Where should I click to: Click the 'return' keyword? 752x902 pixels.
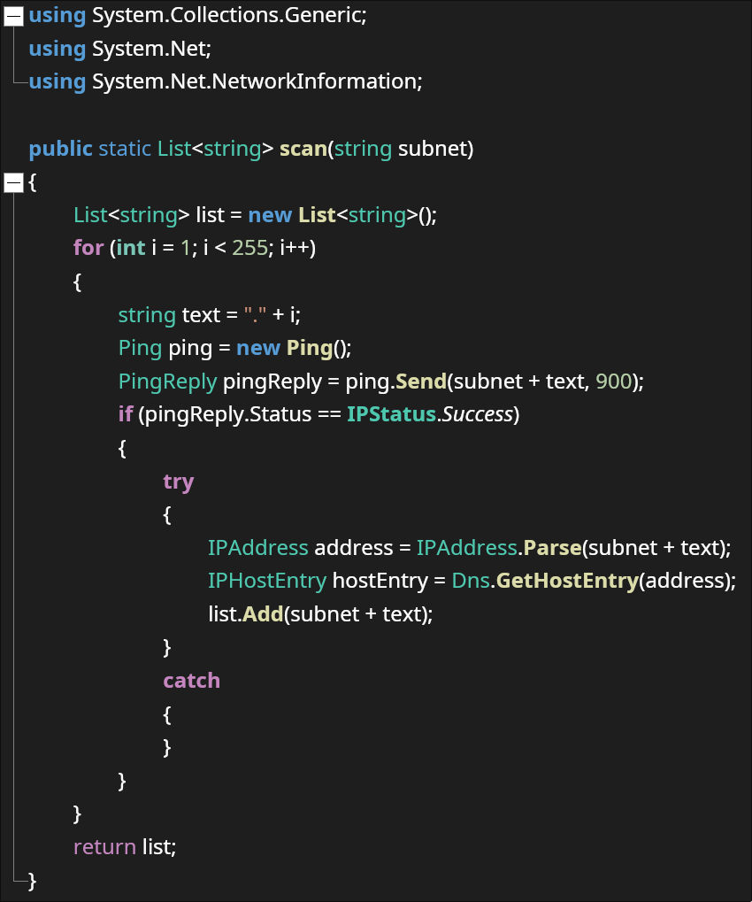(104, 847)
